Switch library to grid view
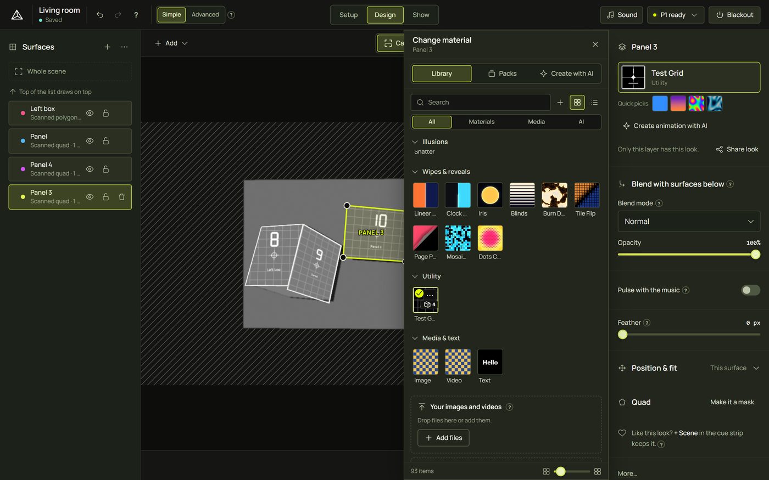Viewport: 769px width, 480px height. point(577,103)
